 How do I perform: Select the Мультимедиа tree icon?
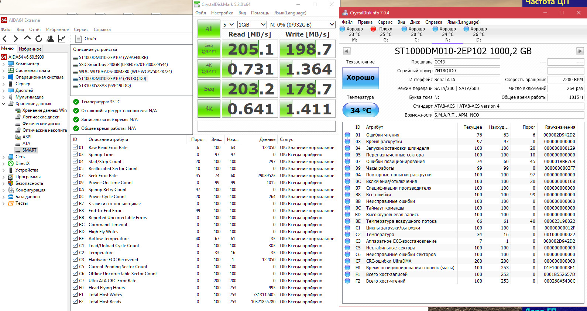(11, 97)
